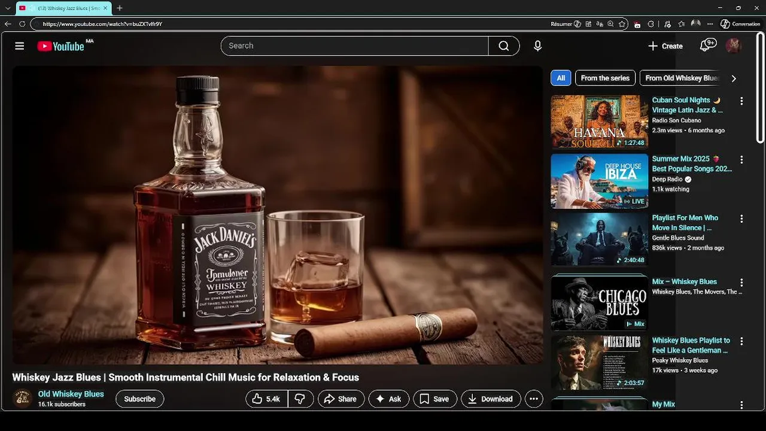766x431 pixels.
Task: Open Chicago Blues mix thumbnail
Action: (x=599, y=303)
